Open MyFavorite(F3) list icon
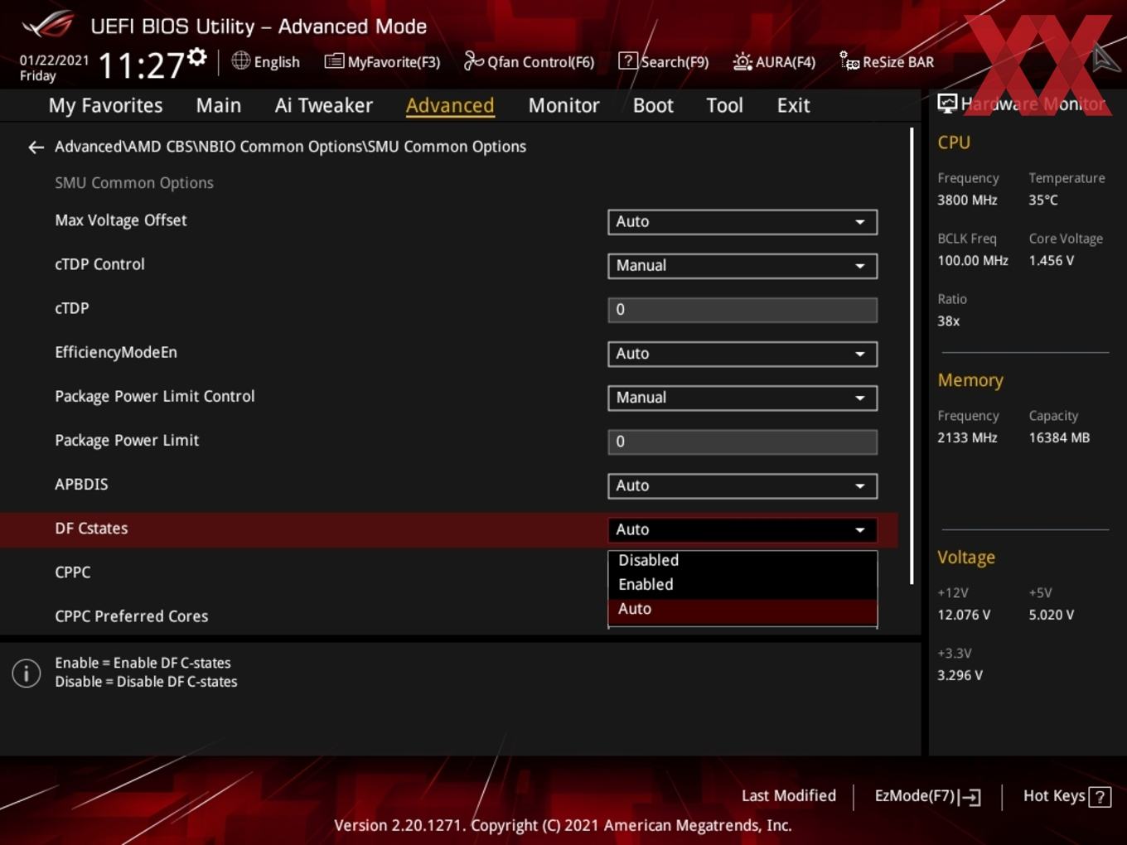Image resolution: width=1127 pixels, height=845 pixels. (334, 61)
